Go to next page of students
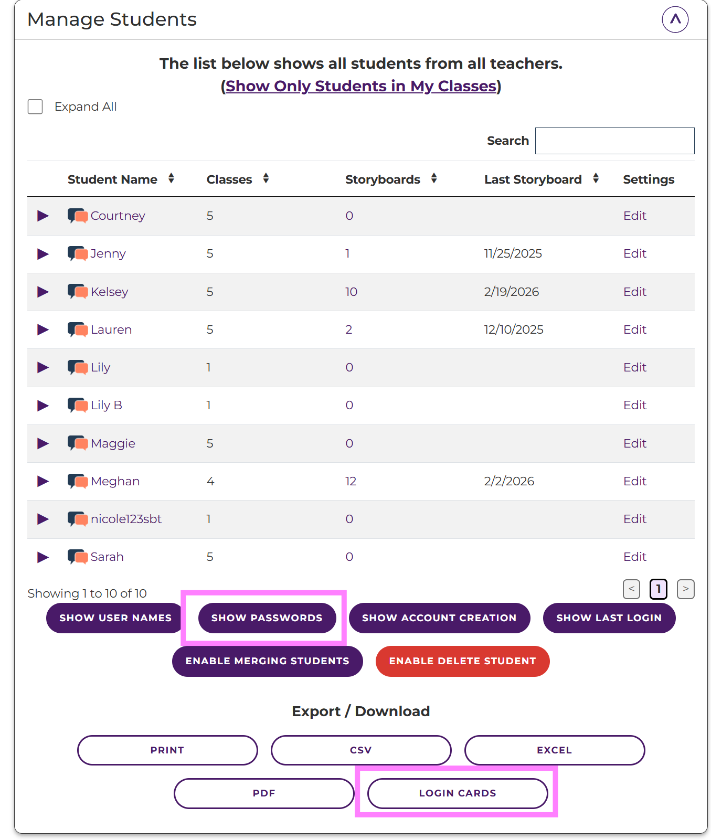 (685, 589)
